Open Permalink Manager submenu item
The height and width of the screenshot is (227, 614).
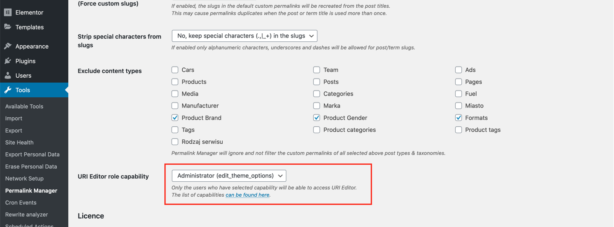[x=31, y=191]
